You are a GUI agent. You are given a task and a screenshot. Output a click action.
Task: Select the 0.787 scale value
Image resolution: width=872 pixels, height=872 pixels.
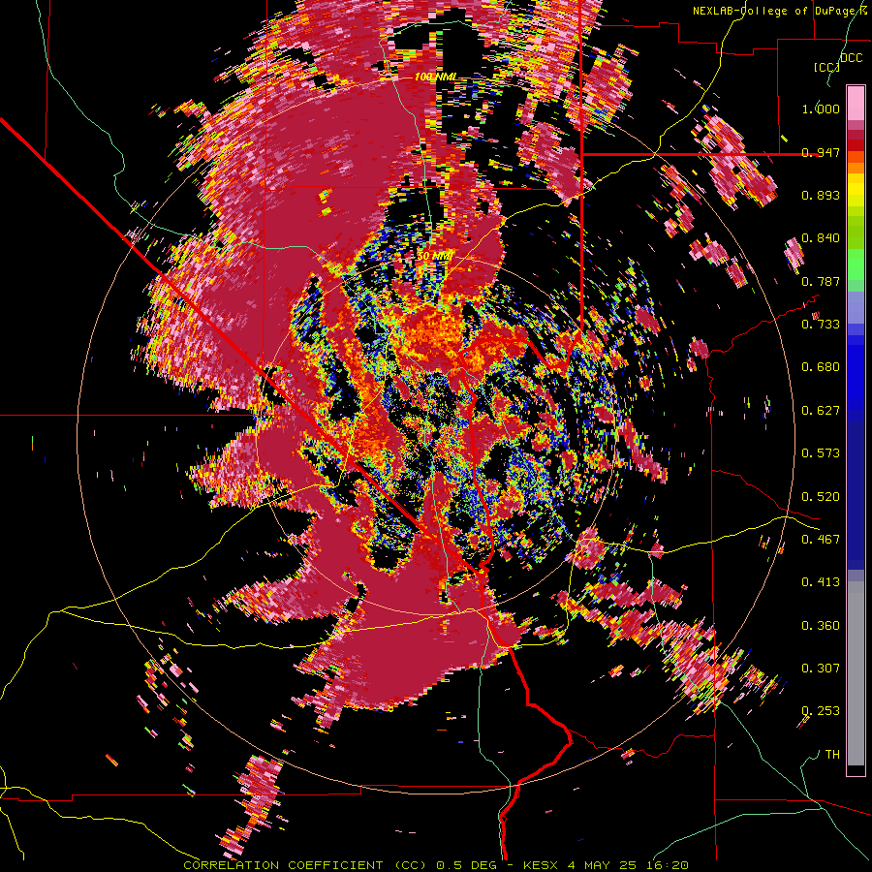[821, 281]
